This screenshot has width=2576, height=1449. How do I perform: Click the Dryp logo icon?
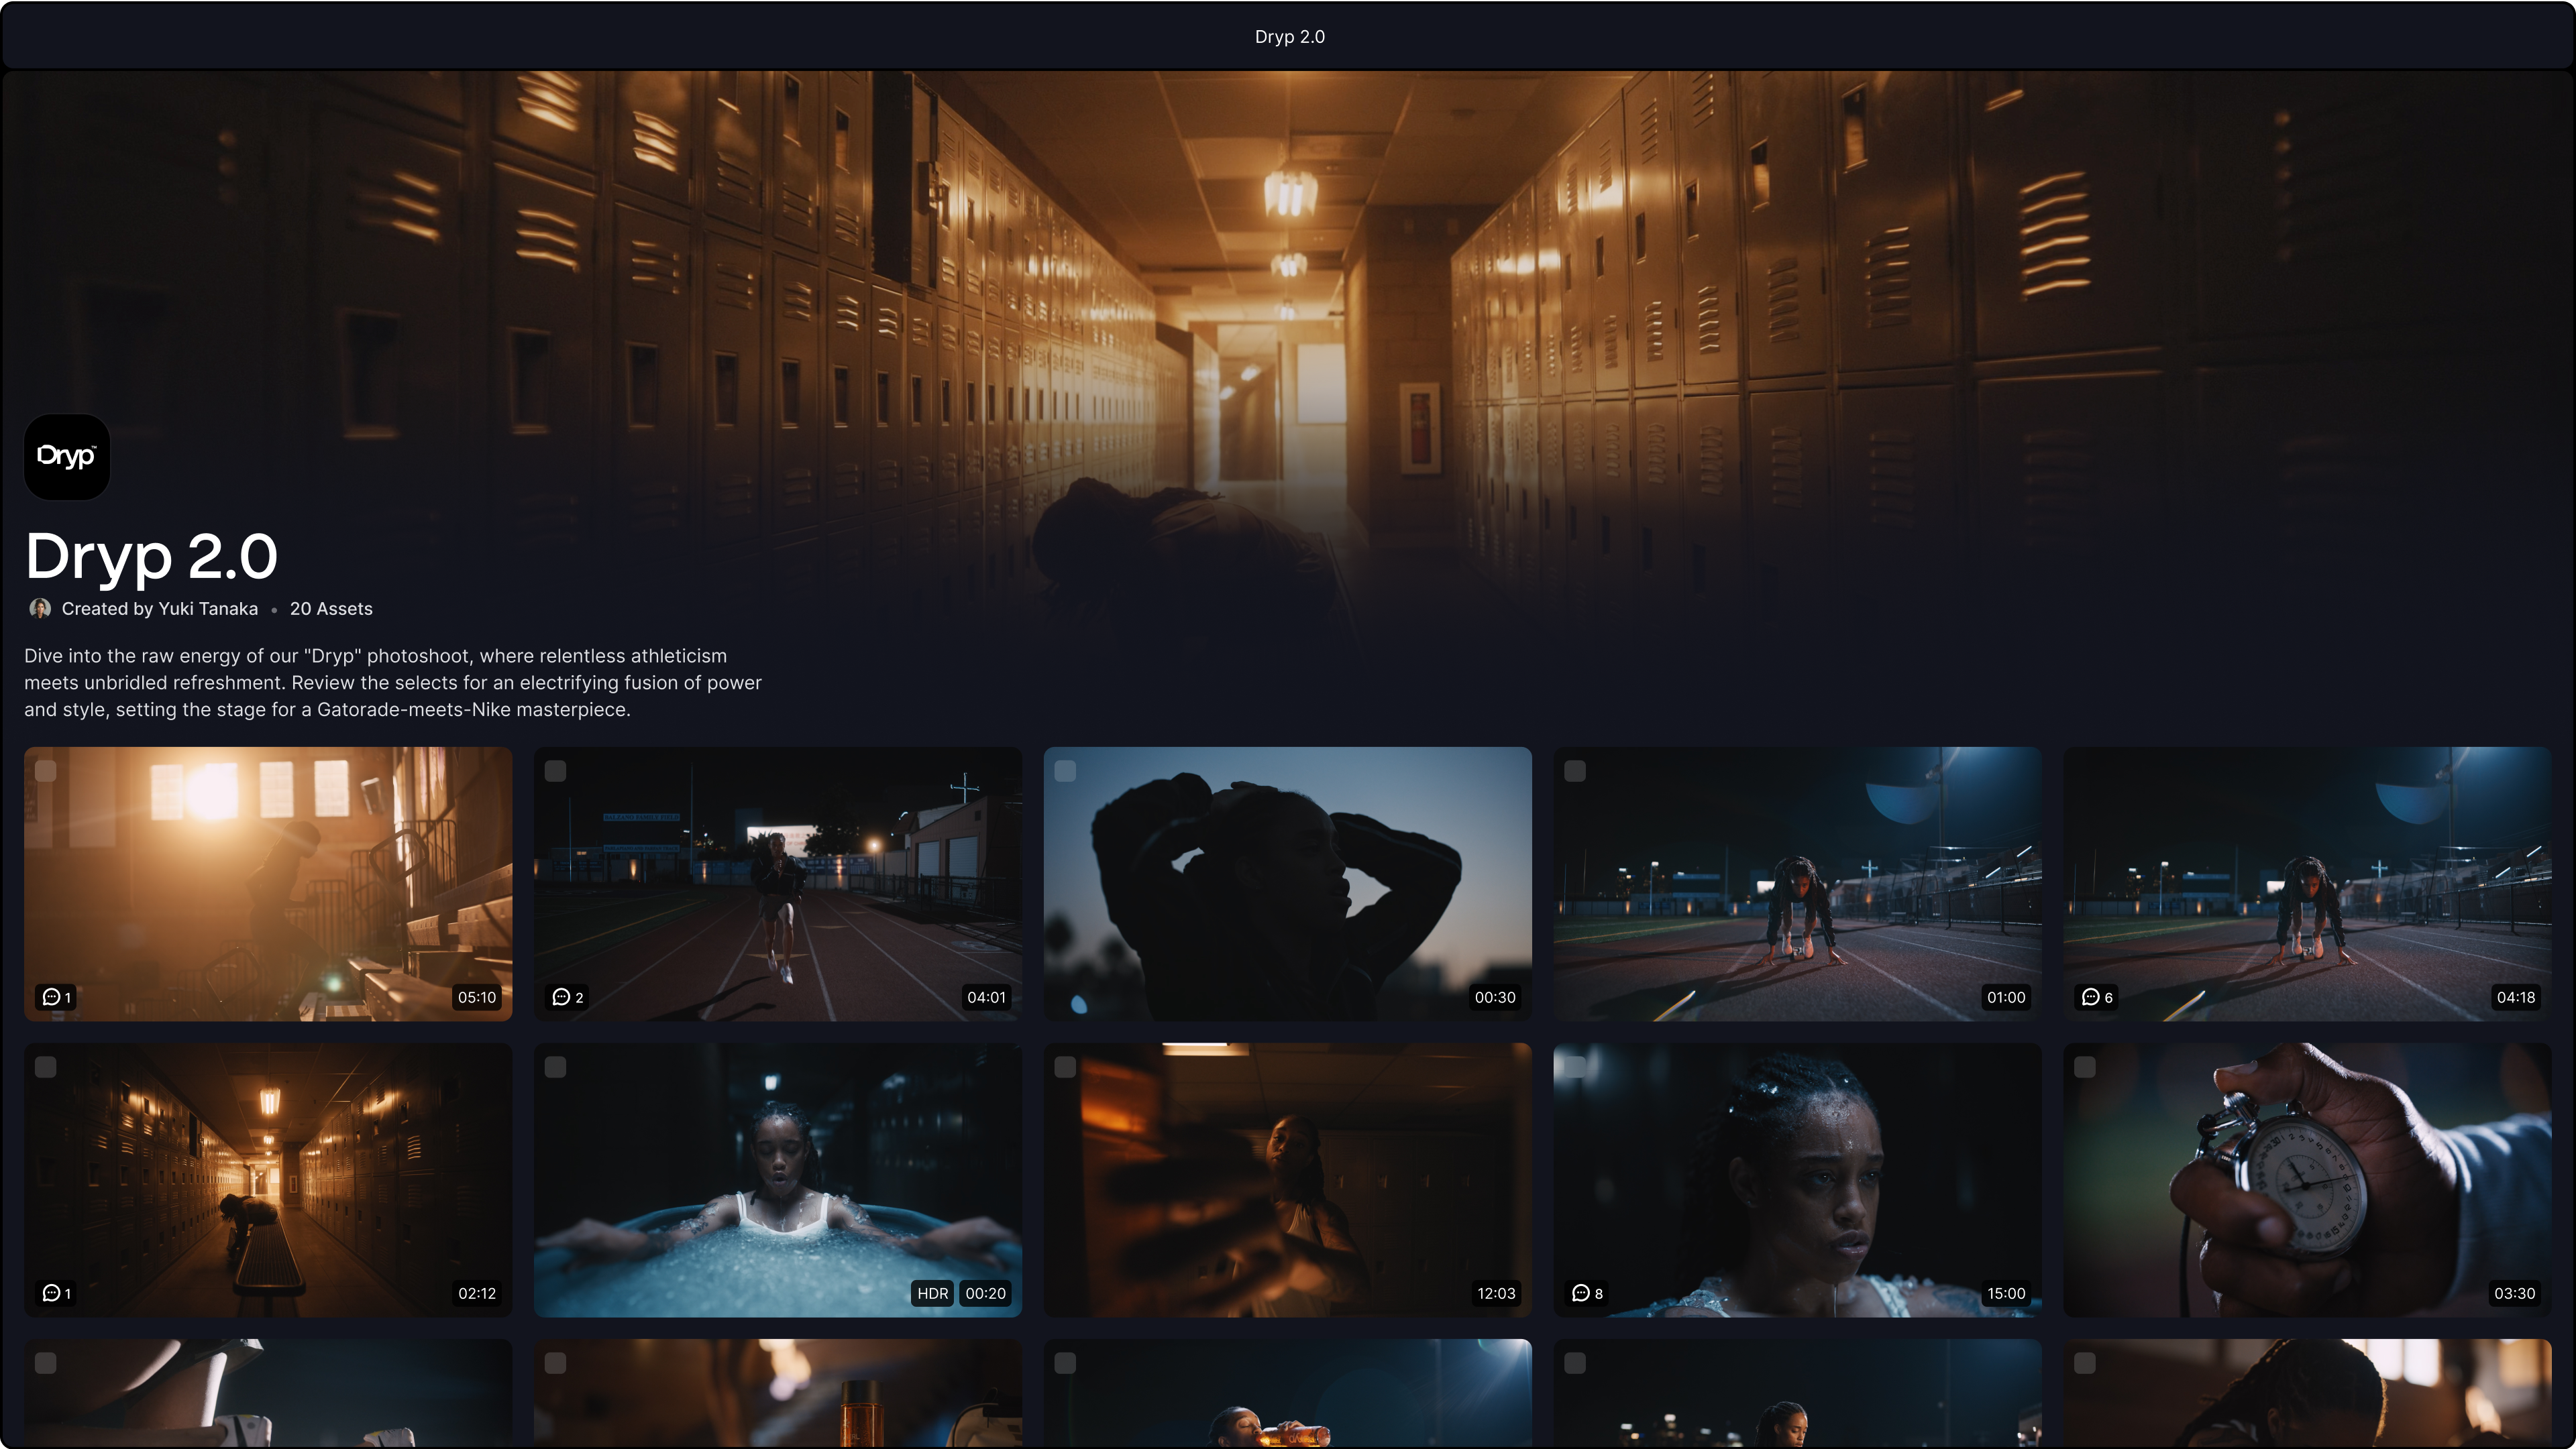(x=67, y=457)
